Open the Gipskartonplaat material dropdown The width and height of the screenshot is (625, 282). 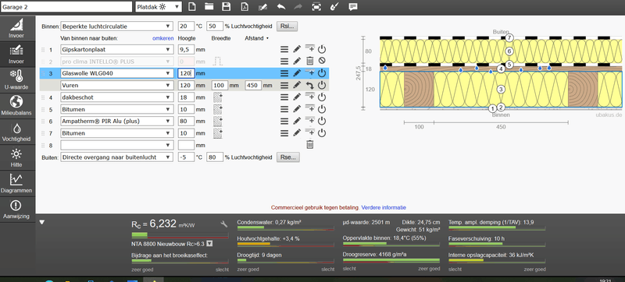pyautogui.click(x=116, y=50)
